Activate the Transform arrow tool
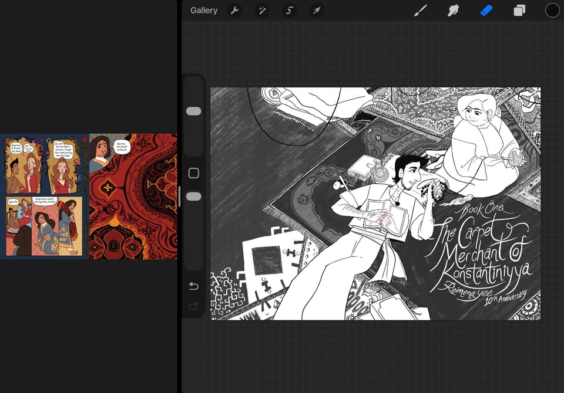 coord(317,11)
